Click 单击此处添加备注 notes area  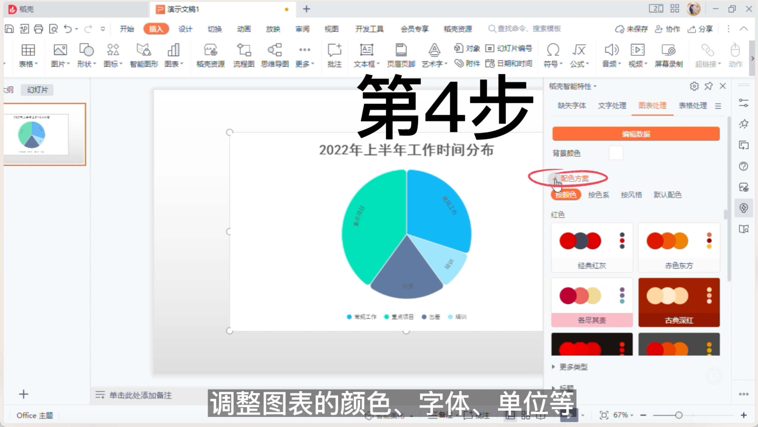click(140, 395)
